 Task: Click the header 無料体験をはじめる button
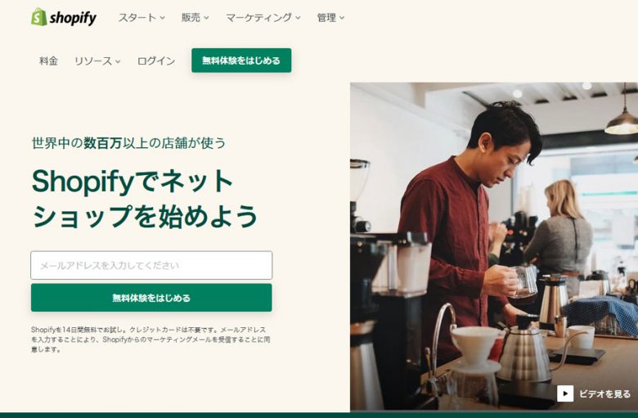(x=241, y=61)
